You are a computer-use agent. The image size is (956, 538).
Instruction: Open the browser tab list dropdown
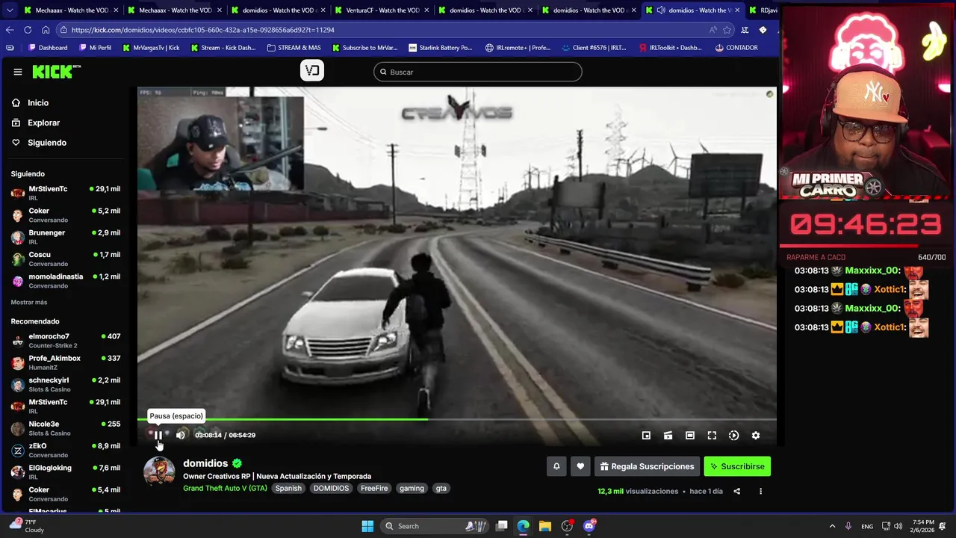[10, 10]
